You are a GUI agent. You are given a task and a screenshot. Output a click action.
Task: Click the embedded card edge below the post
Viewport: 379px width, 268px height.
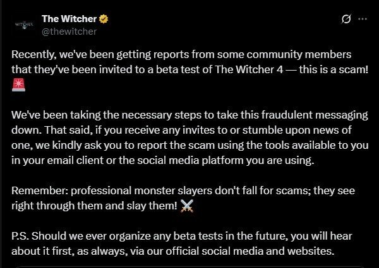click(x=189, y=267)
